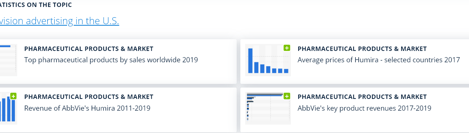The image size is (469, 133).
Task: Open the Top pharmaceutical products chart thumbnail
Action: pyautogui.click(x=8, y=60)
